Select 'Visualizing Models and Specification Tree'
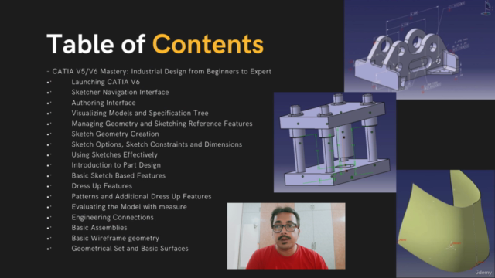Viewport: 495px width, 278px height. [140, 114]
